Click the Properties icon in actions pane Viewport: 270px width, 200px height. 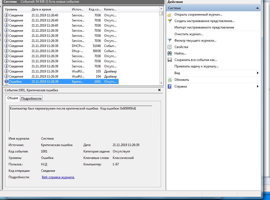[169, 47]
